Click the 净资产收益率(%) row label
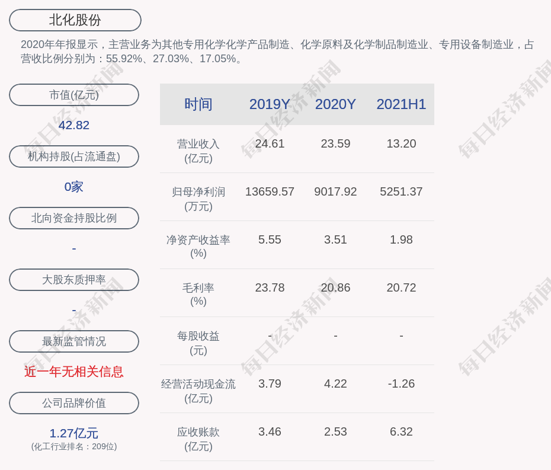This screenshot has height=470, width=551. (198, 247)
